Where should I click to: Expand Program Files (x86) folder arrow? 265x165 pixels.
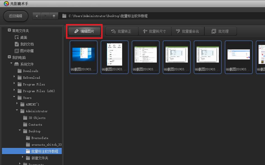point(14,90)
